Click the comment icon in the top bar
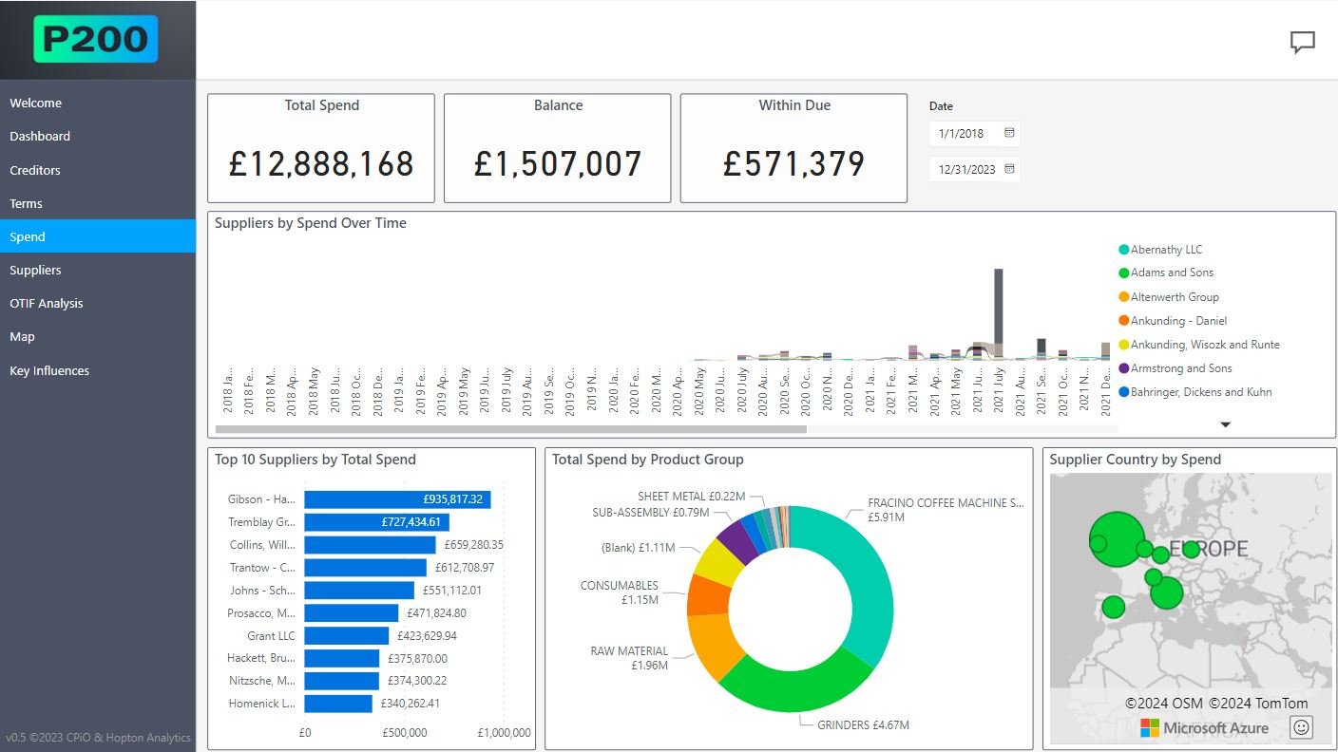Image resolution: width=1338 pixels, height=752 pixels. 1302,42
